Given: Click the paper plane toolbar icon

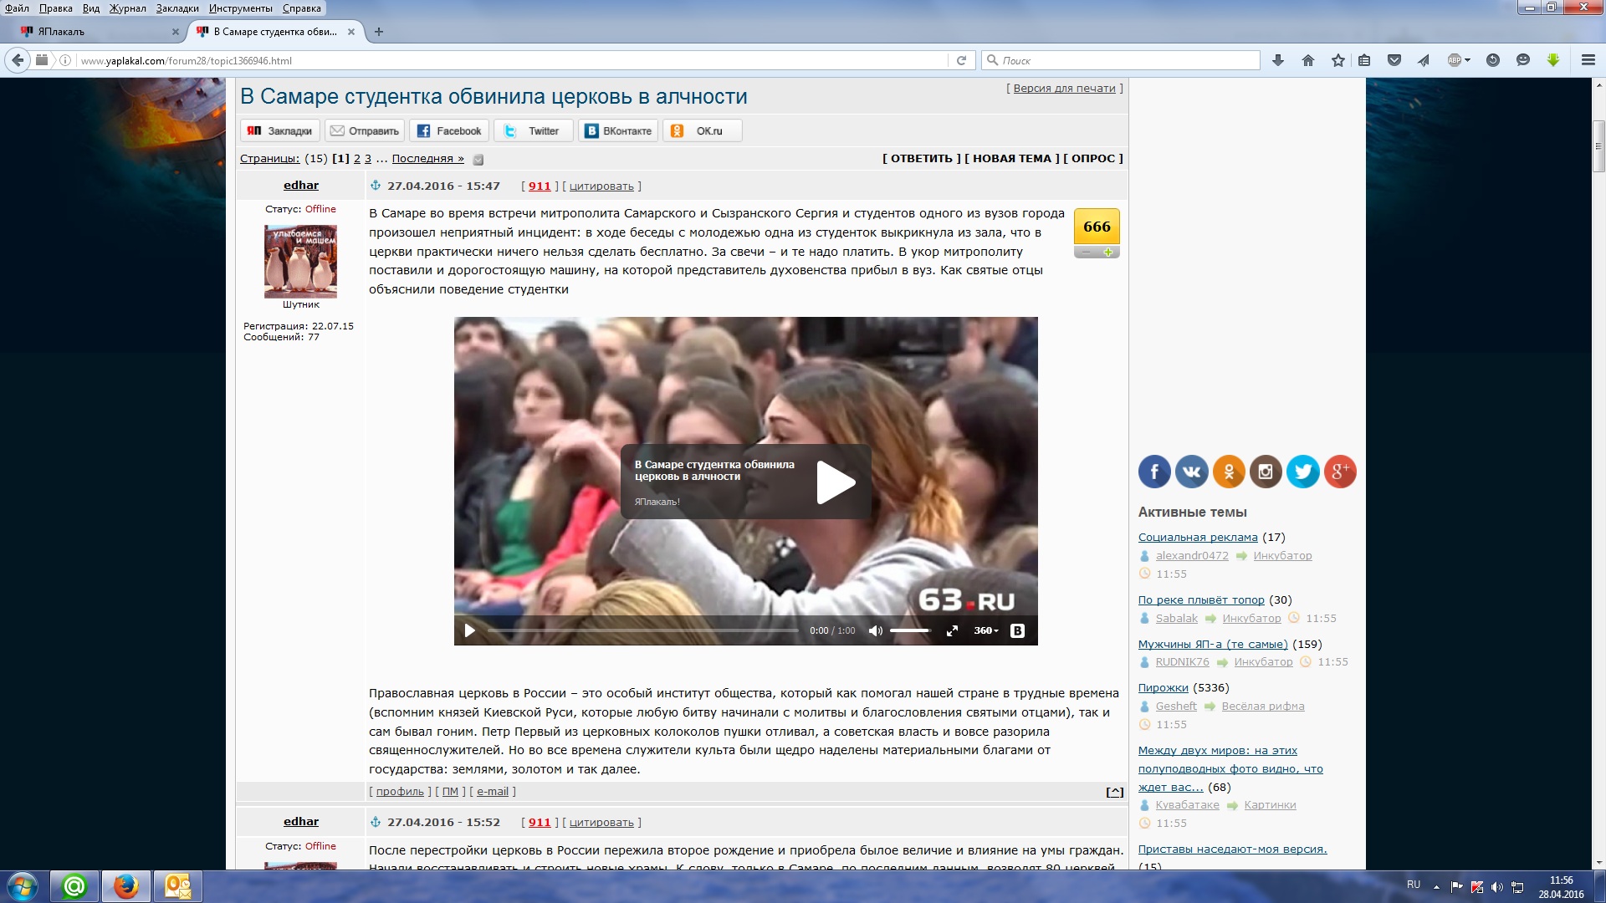Looking at the screenshot, I should point(1424,60).
